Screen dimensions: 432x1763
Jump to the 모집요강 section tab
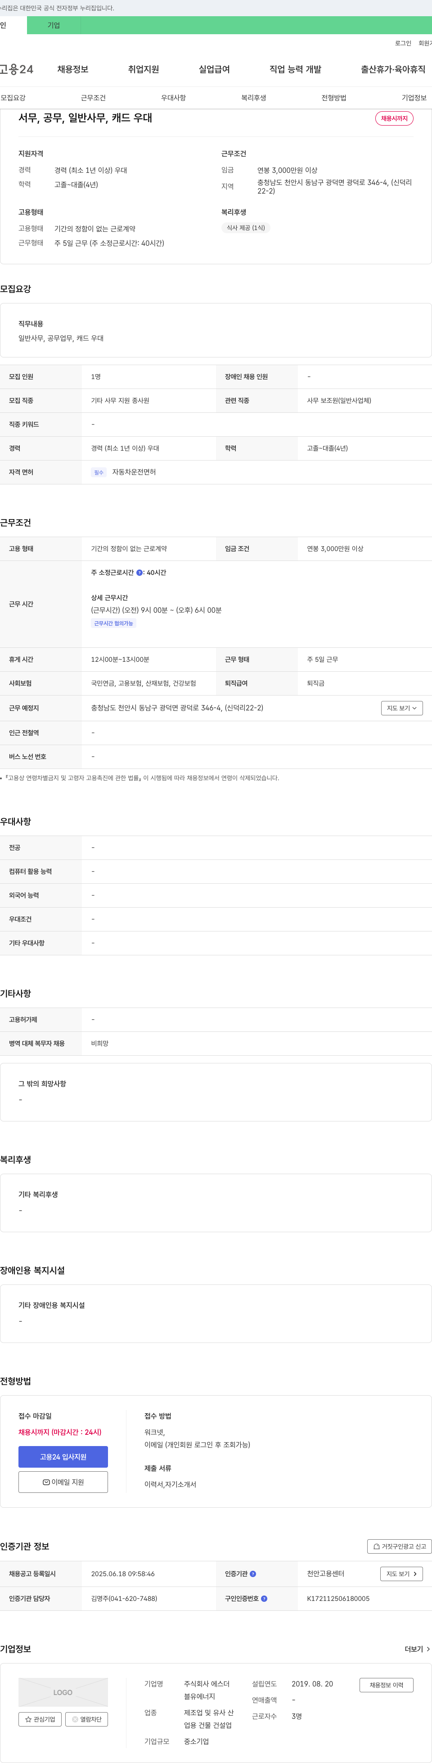13,98
